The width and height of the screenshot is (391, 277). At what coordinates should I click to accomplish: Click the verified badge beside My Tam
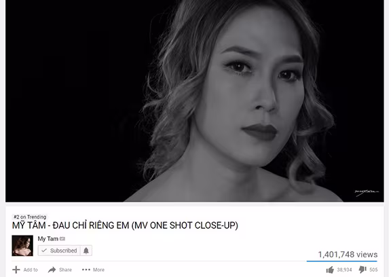62,239
